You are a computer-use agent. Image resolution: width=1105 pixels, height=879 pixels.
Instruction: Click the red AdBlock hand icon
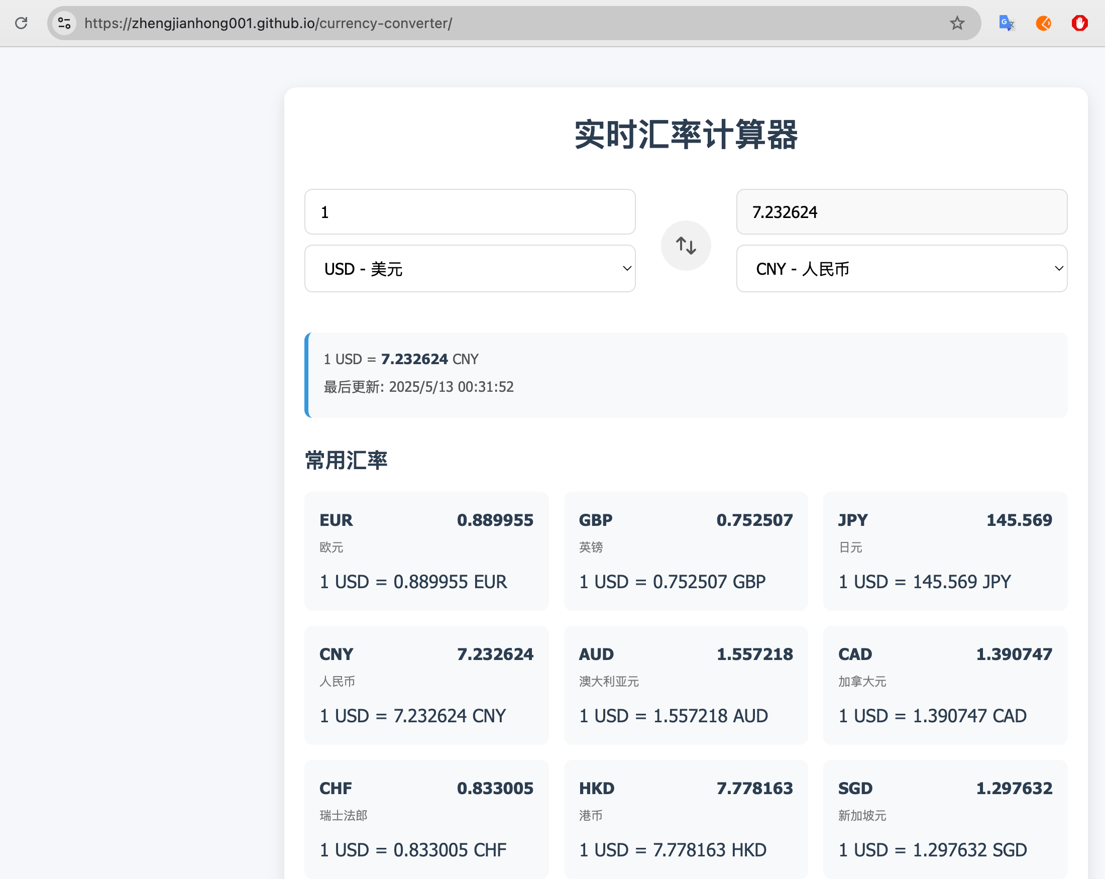coord(1079,23)
